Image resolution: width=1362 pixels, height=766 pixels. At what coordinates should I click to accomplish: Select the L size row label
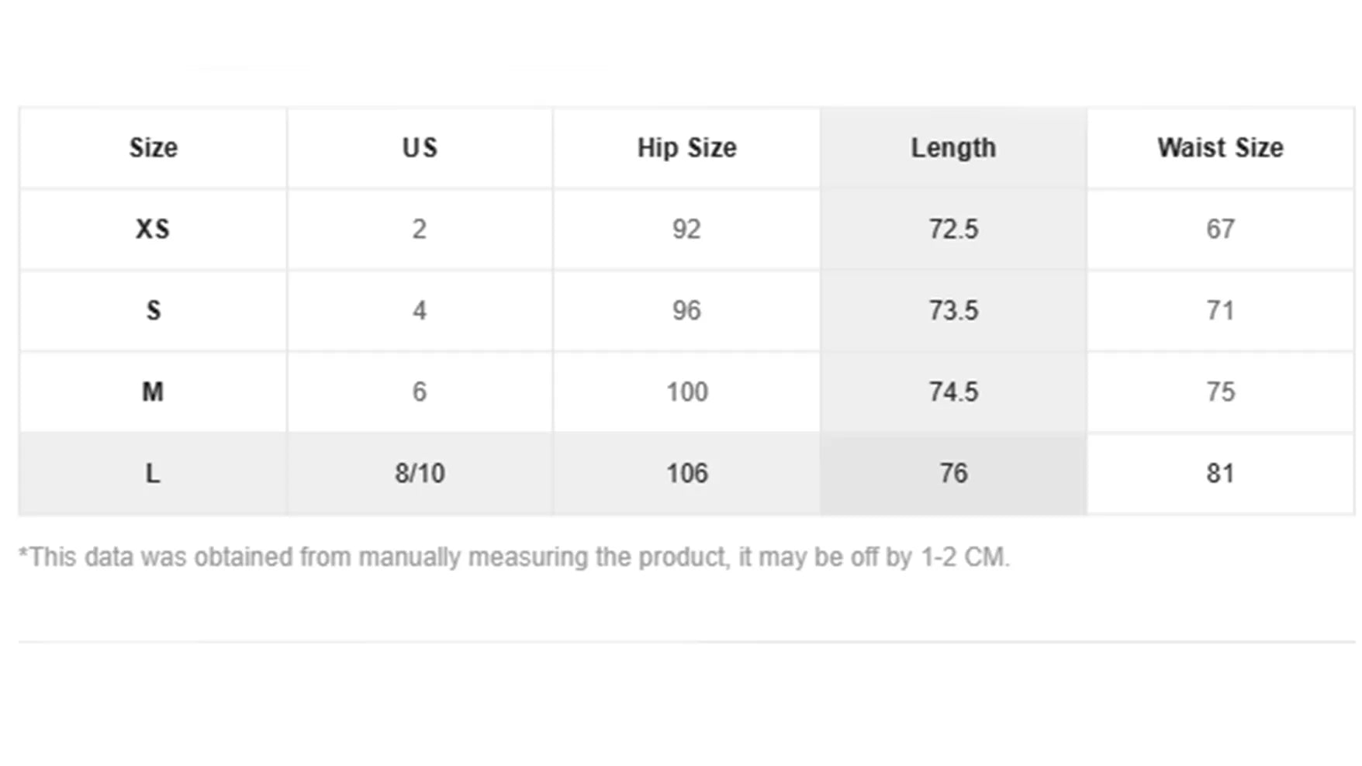pos(153,473)
